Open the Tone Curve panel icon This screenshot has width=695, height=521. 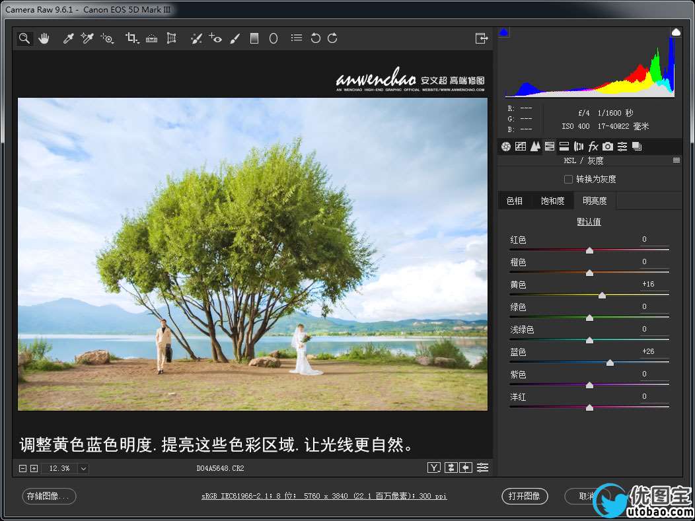pos(521,147)
